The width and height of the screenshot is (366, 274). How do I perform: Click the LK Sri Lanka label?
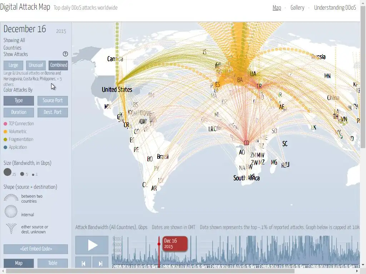click(x=314, y=127)
